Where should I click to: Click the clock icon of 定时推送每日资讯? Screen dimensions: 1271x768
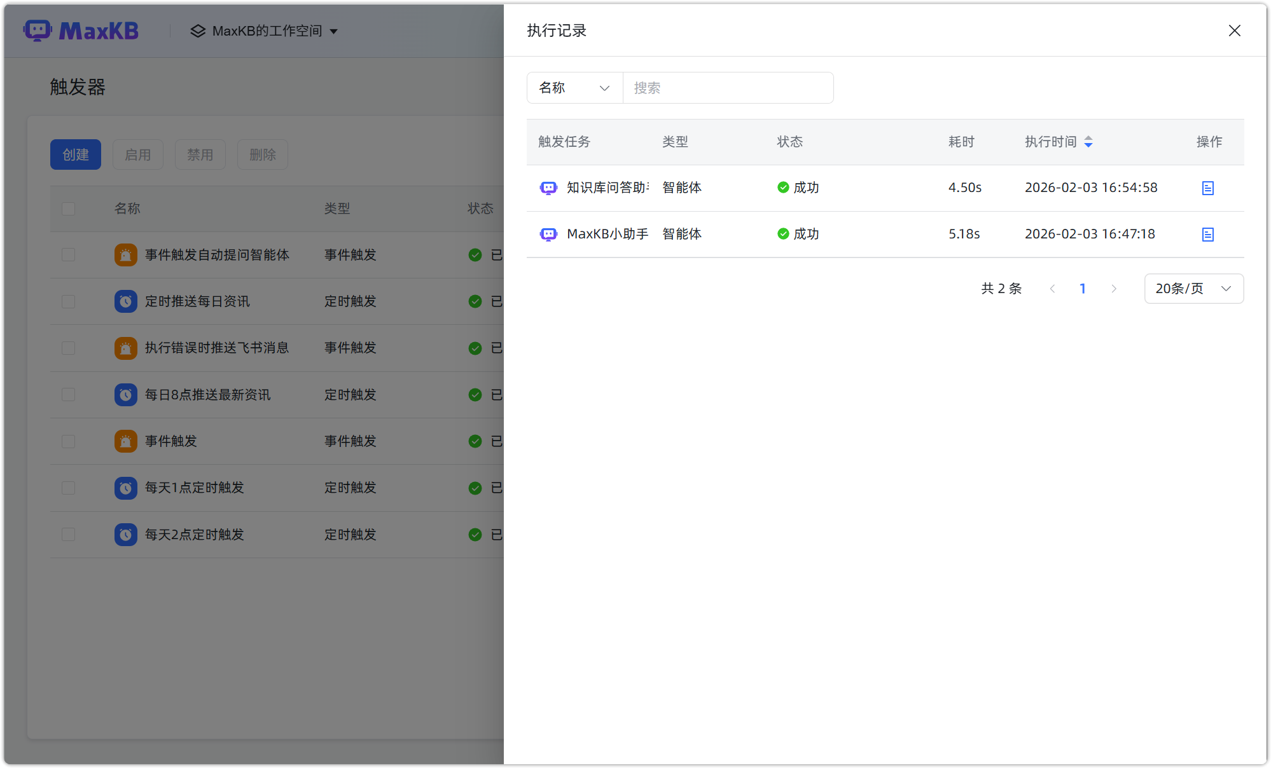tap(125, 301)
